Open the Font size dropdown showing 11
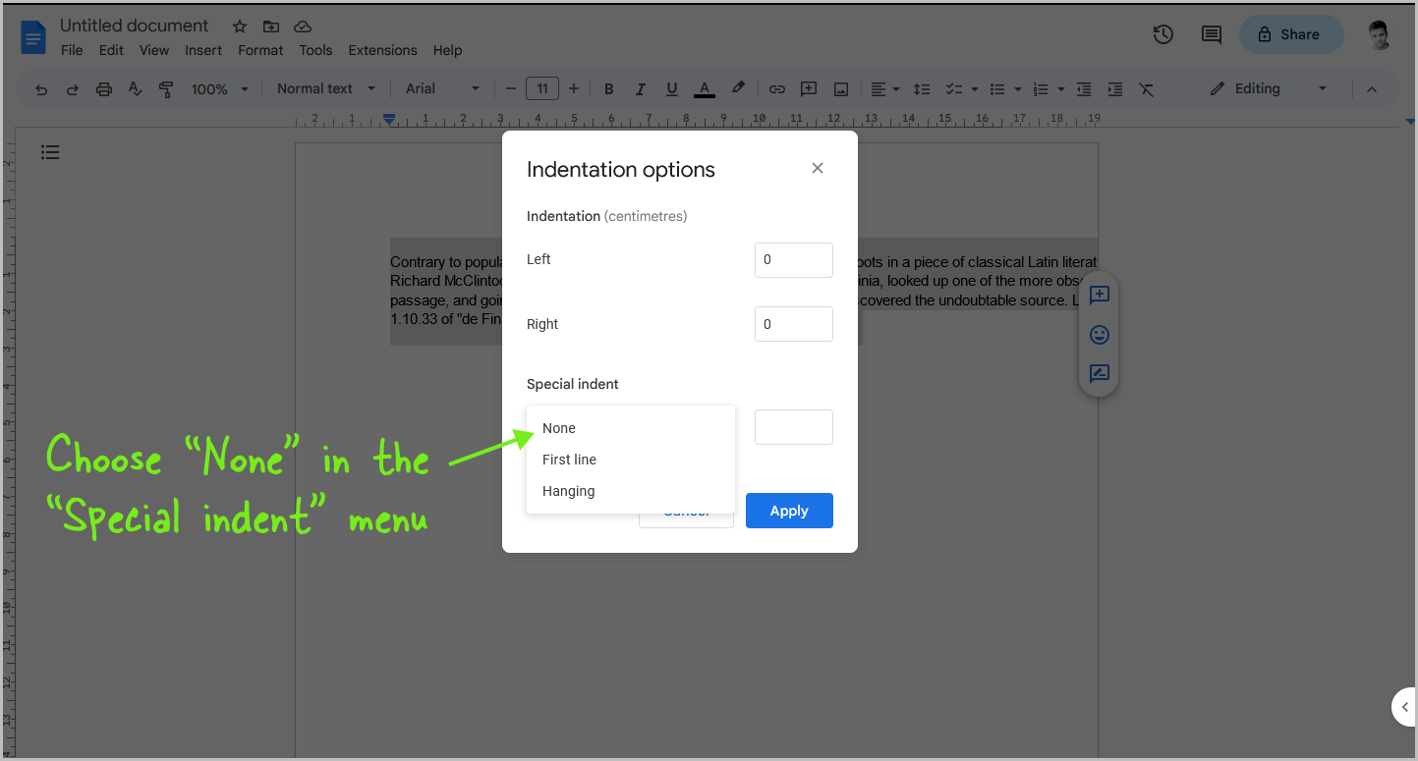Image resolution: width=1418 pixels, height=761 pixels. click(x=541, y=88)
